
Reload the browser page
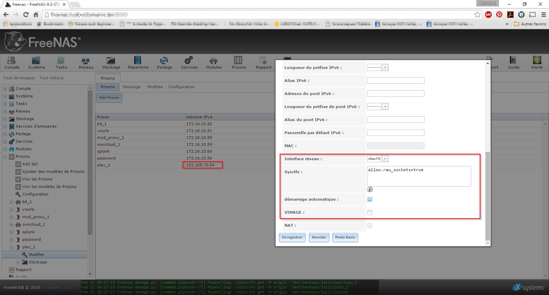(26, 14)
